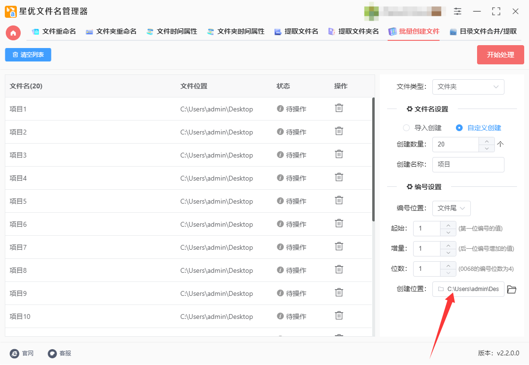Increase 位数 value with up arrow
The image size is (529, 365).
448,266
